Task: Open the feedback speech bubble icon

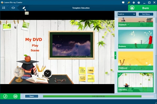Action: coord(123,3)
